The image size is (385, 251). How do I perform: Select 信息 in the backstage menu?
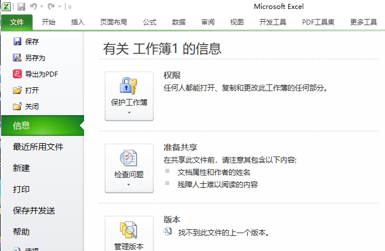coord(43,126)
